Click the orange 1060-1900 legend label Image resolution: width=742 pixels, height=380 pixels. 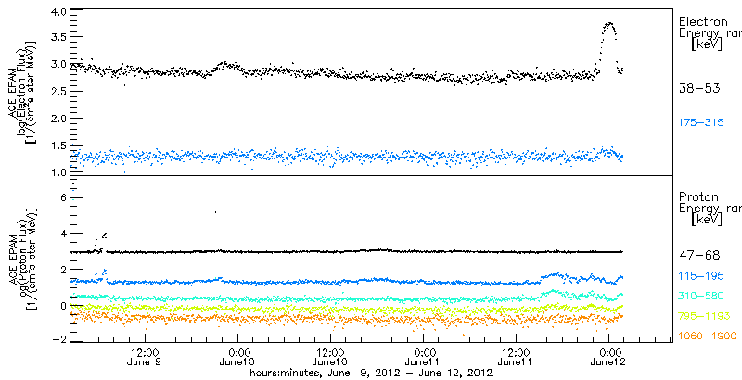tap(708, 336)
